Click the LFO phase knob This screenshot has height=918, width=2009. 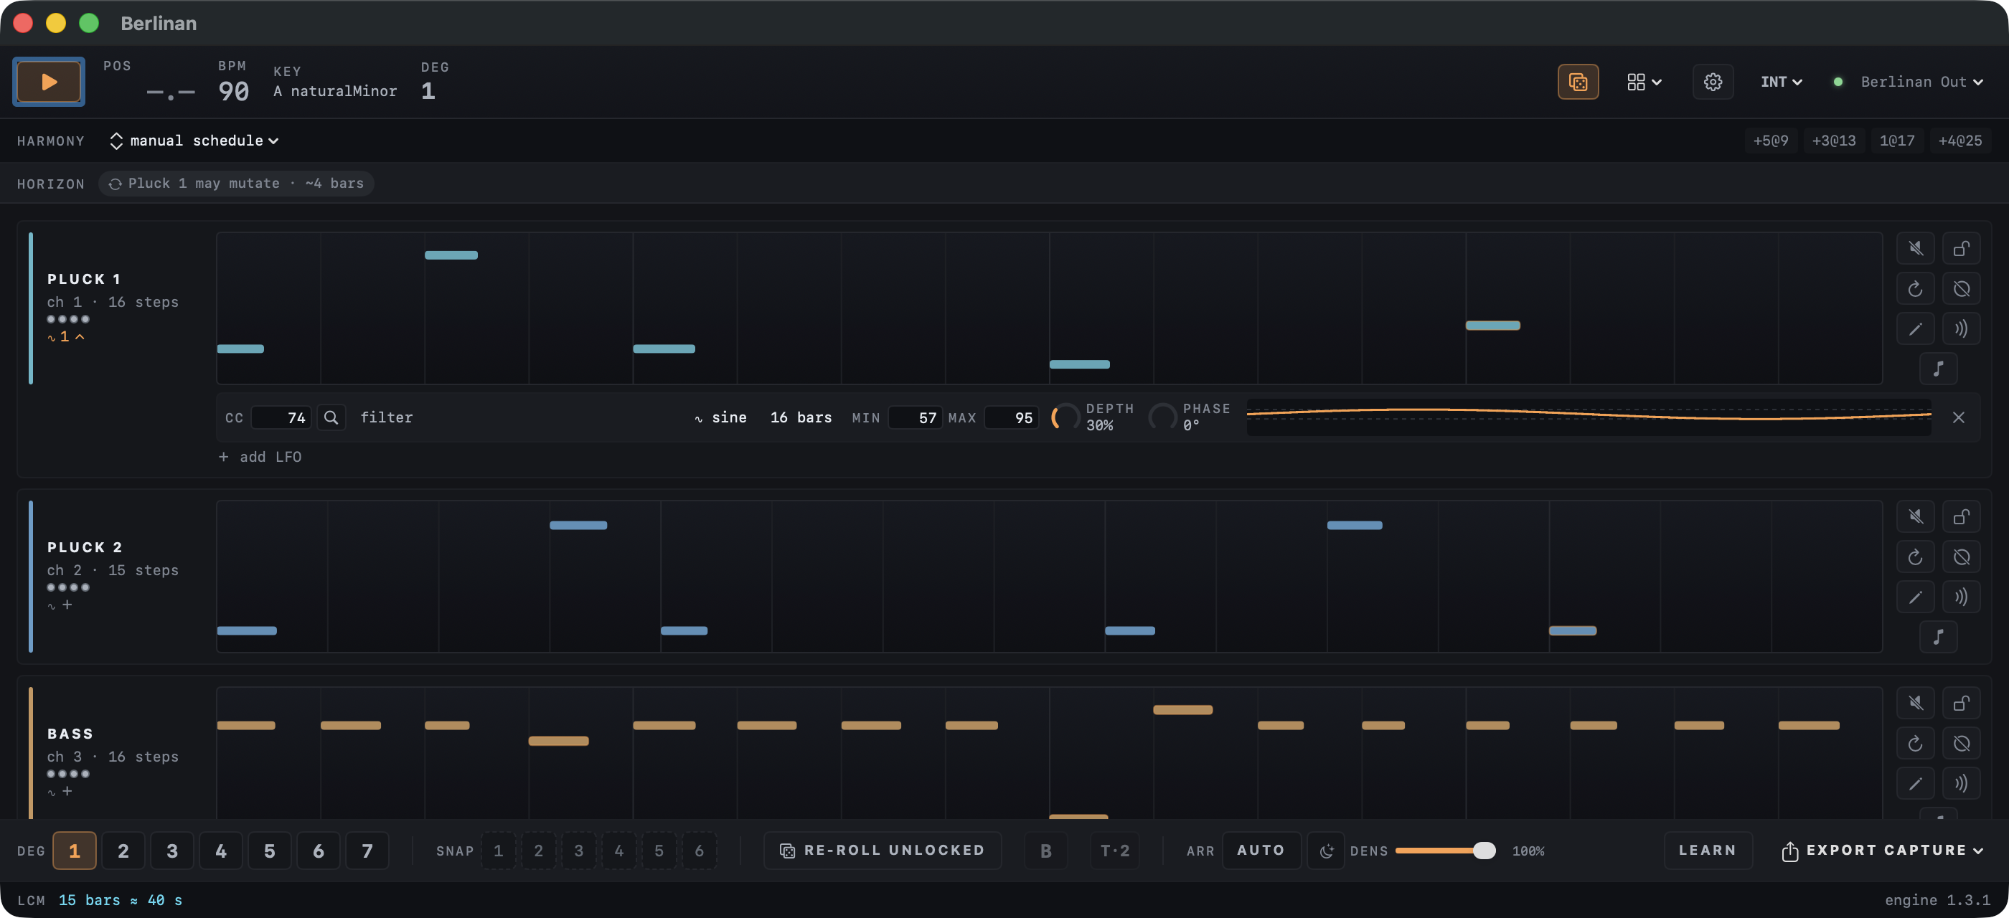1162,417
